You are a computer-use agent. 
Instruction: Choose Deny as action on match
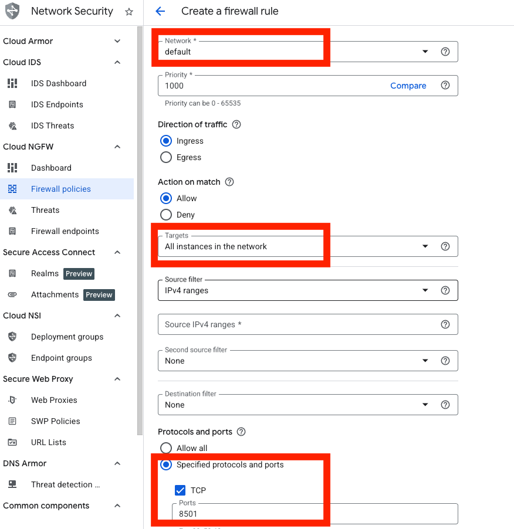pyautogui.click(x=166, y=215)
